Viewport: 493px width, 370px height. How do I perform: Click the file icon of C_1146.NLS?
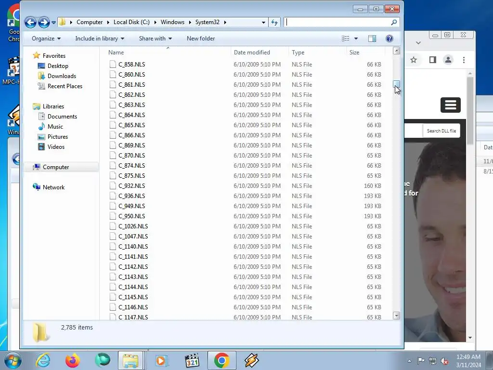(113, 307)
